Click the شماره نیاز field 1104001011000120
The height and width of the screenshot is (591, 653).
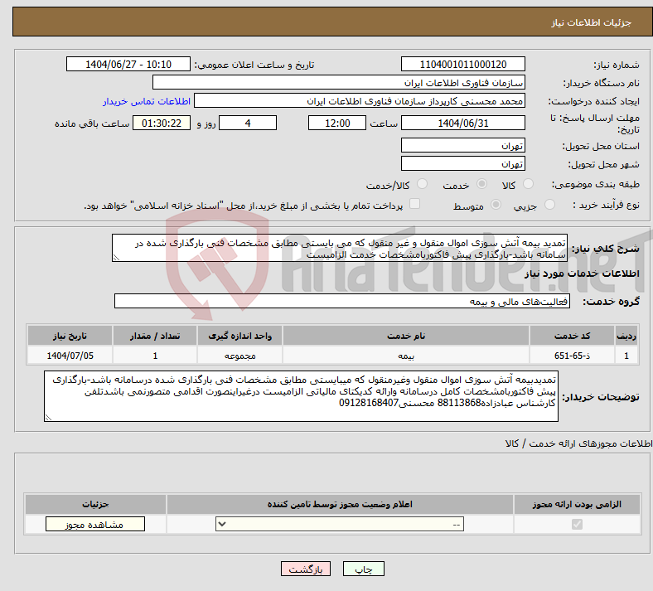tap(462, 64)
